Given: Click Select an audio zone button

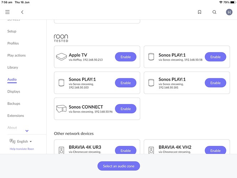Looking at the screenshot, I should (x=118, y=166).
